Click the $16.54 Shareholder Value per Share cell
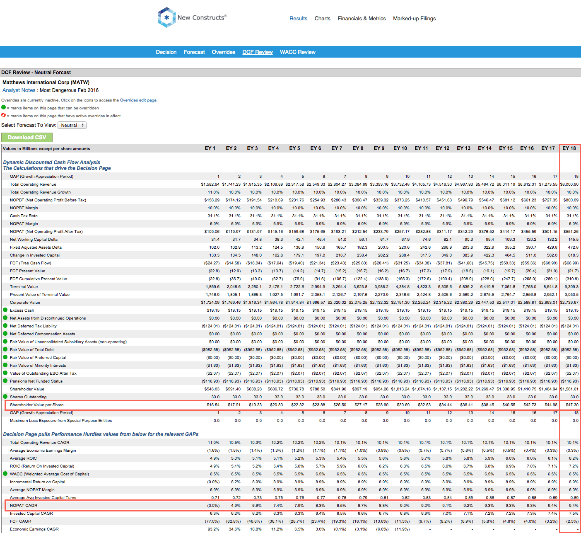 click(213, 405)
